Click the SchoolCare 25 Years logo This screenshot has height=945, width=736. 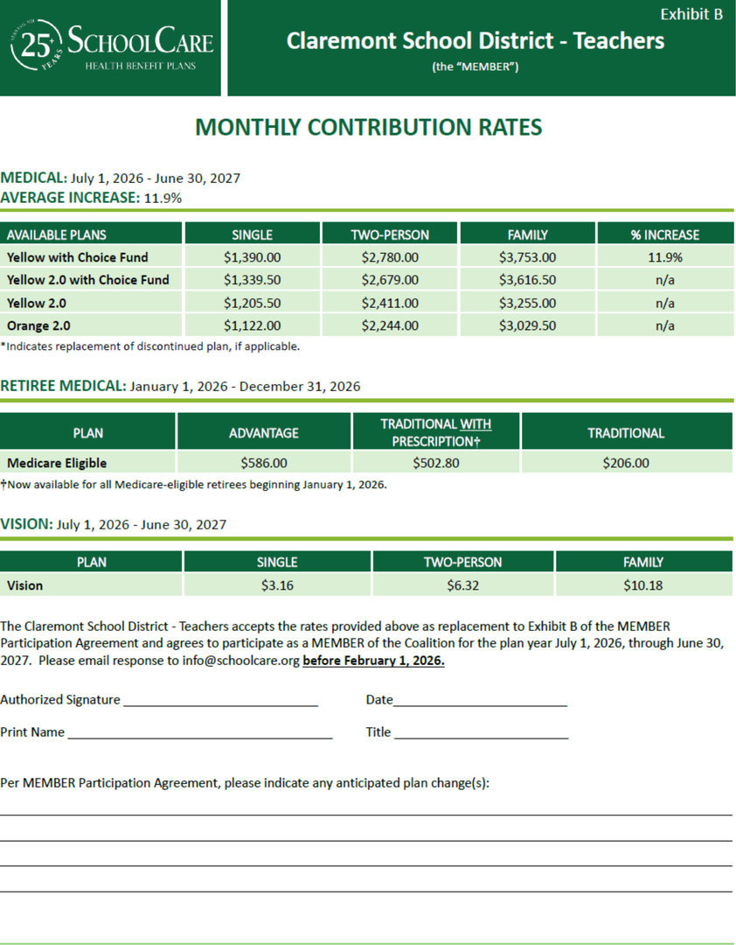pyautogui.click(x=111, y=45)
